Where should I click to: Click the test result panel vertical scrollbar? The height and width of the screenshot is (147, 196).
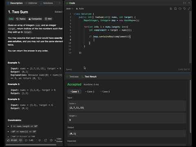pyautogui.click(x=190, y=106)
